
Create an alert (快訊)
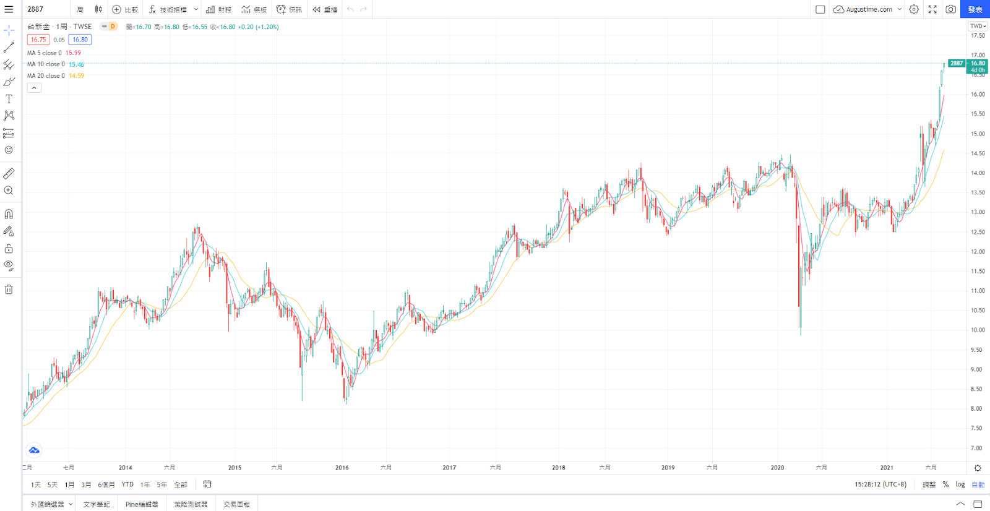pos(290,9)
